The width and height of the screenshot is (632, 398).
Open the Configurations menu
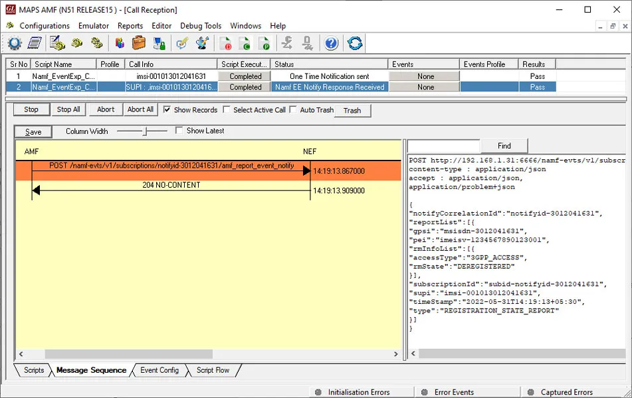[x=45, y=26]
